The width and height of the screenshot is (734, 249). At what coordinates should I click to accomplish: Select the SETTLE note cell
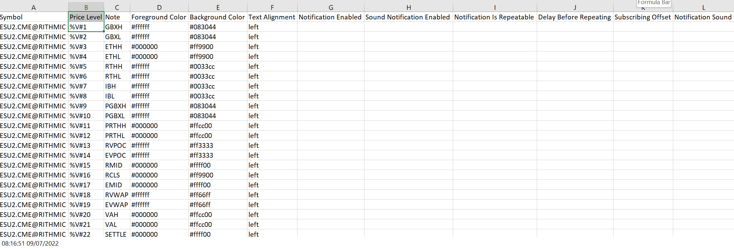pos(117,234)
